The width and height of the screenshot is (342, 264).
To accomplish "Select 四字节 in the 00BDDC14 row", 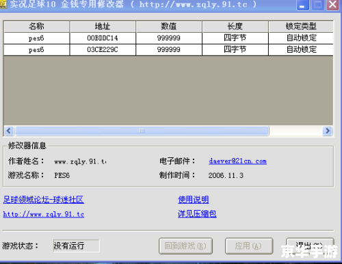I will [235, 38].
